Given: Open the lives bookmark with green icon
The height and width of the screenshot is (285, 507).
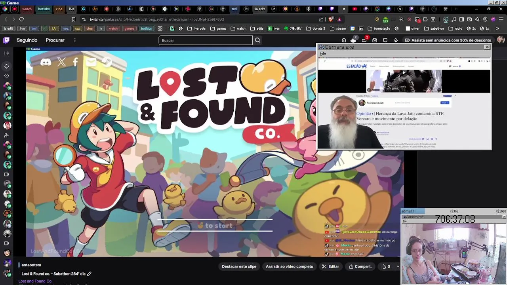Looking at the screenshot, I should (274, 28).
